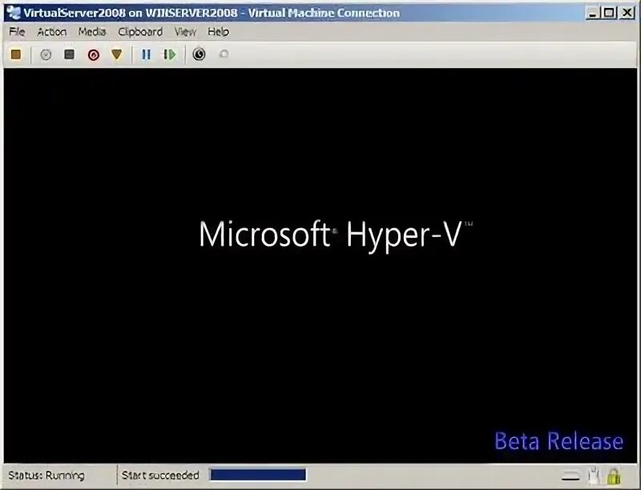Open the Help menu
Image resolution: width=641 pixels, height=490 pixels.
(218, 32)
